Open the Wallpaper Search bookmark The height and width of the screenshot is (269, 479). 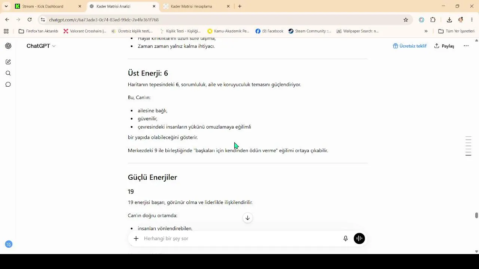[358, 31]
